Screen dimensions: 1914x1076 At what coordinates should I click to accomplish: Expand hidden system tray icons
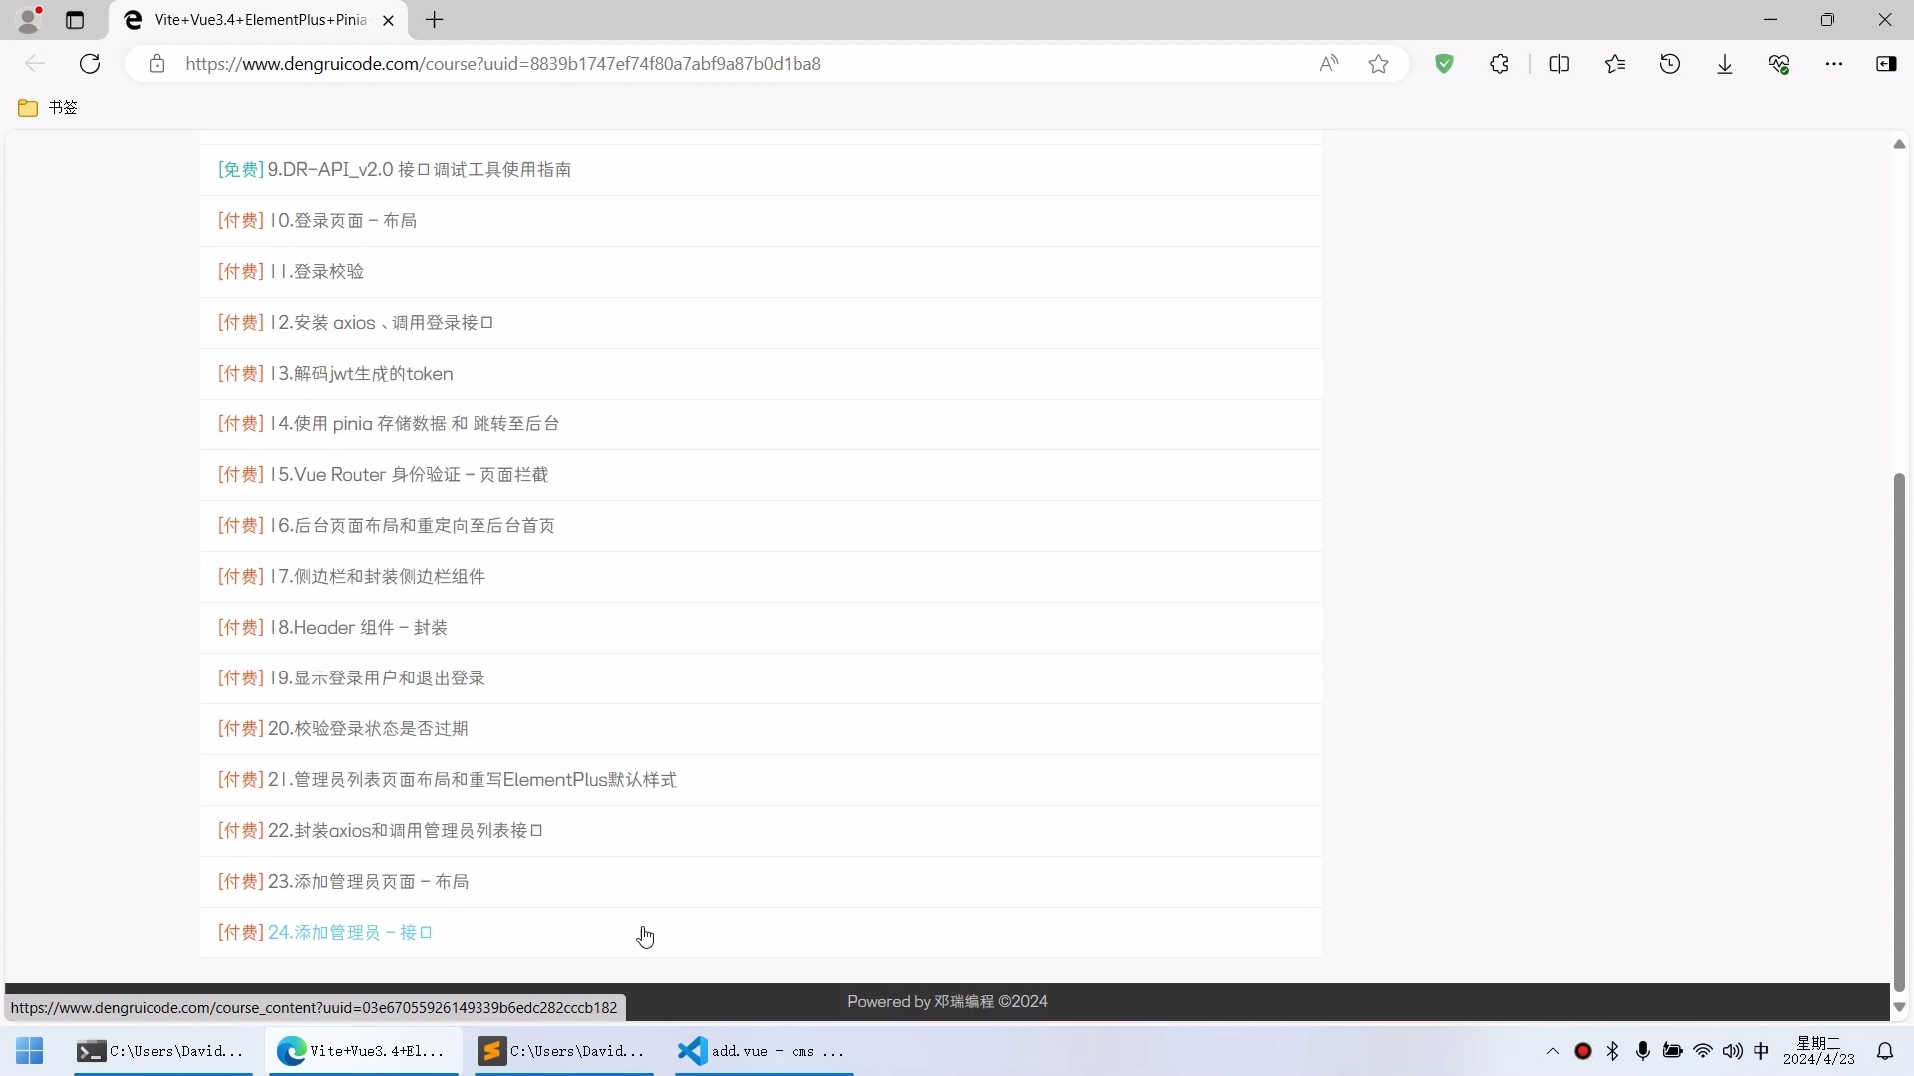(1551, 1051)
